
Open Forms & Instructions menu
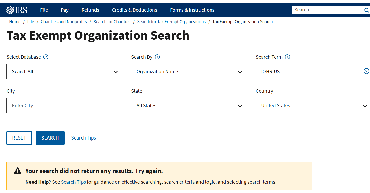[x=192, y=10]
